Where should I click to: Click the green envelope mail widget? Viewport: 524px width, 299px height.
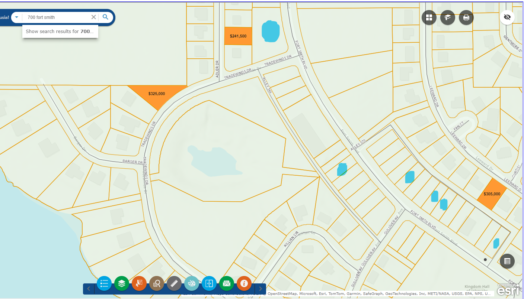click(227, 284)
